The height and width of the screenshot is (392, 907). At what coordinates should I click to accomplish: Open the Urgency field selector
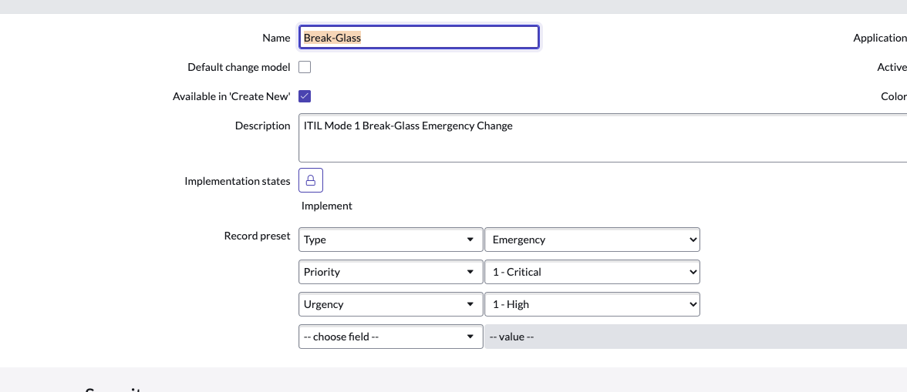pyautogui.click(x=390, y=304)
